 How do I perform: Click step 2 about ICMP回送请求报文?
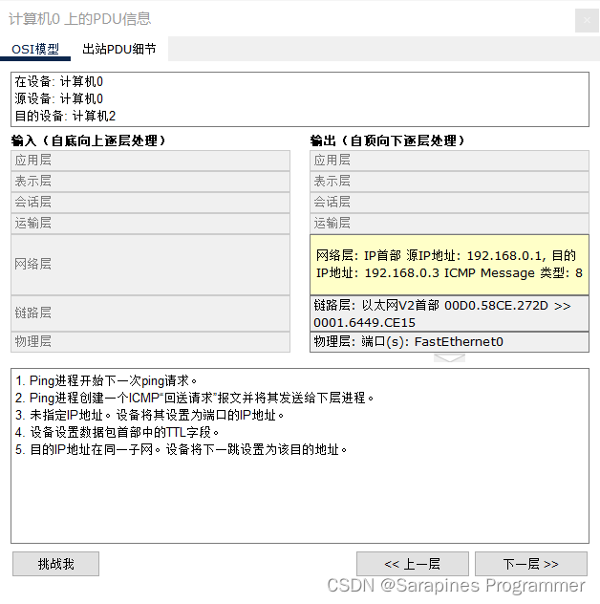195,398
